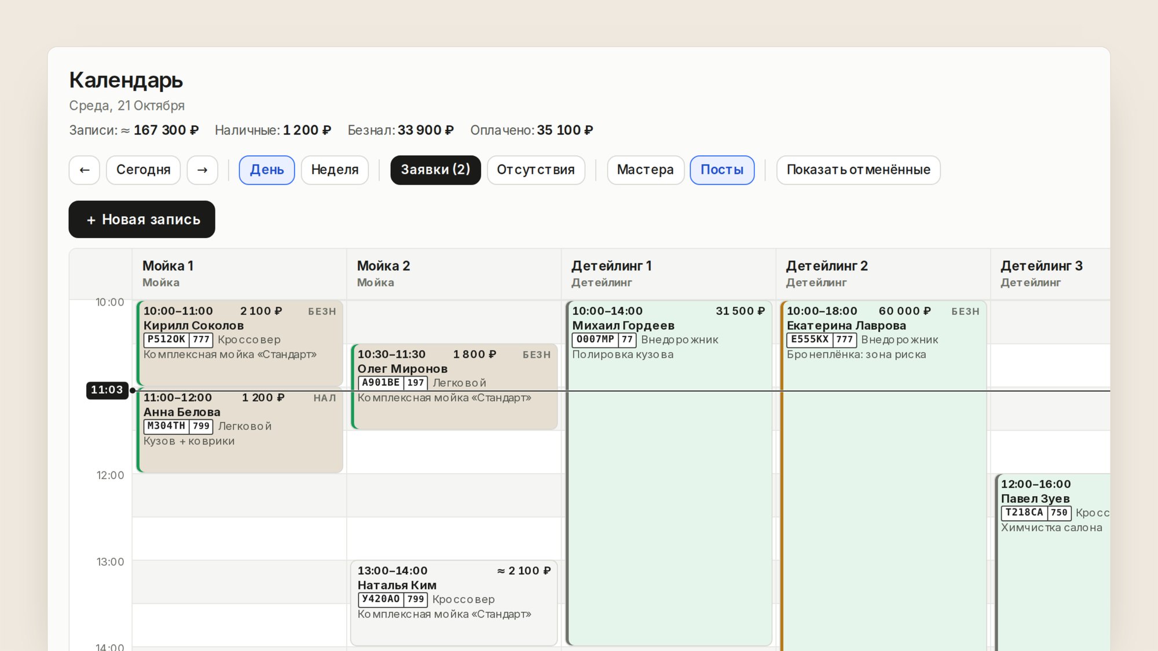Click the date Среда, 21 Октября

point(127,106)
